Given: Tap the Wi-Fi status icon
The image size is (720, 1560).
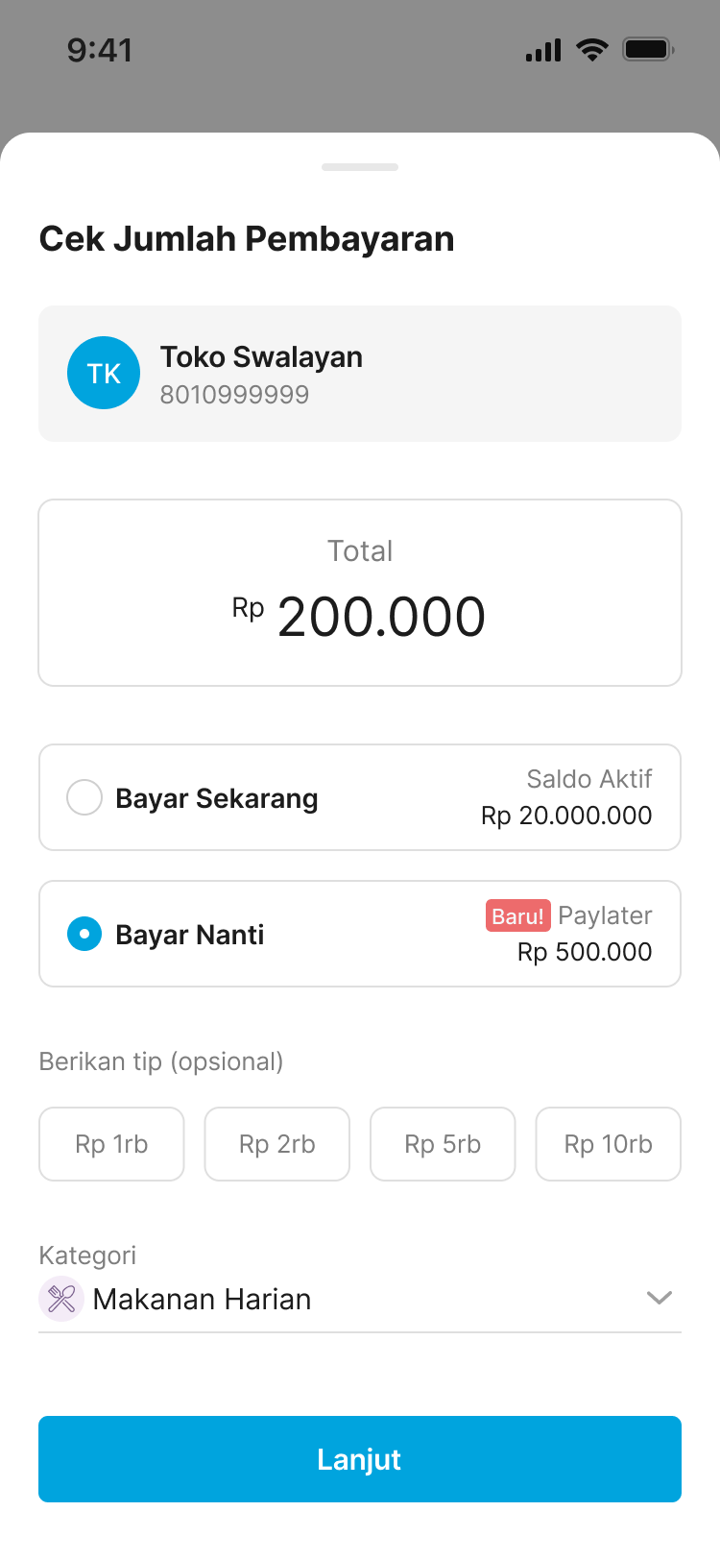Looking at the screenshot, I should tap(591, 50).
